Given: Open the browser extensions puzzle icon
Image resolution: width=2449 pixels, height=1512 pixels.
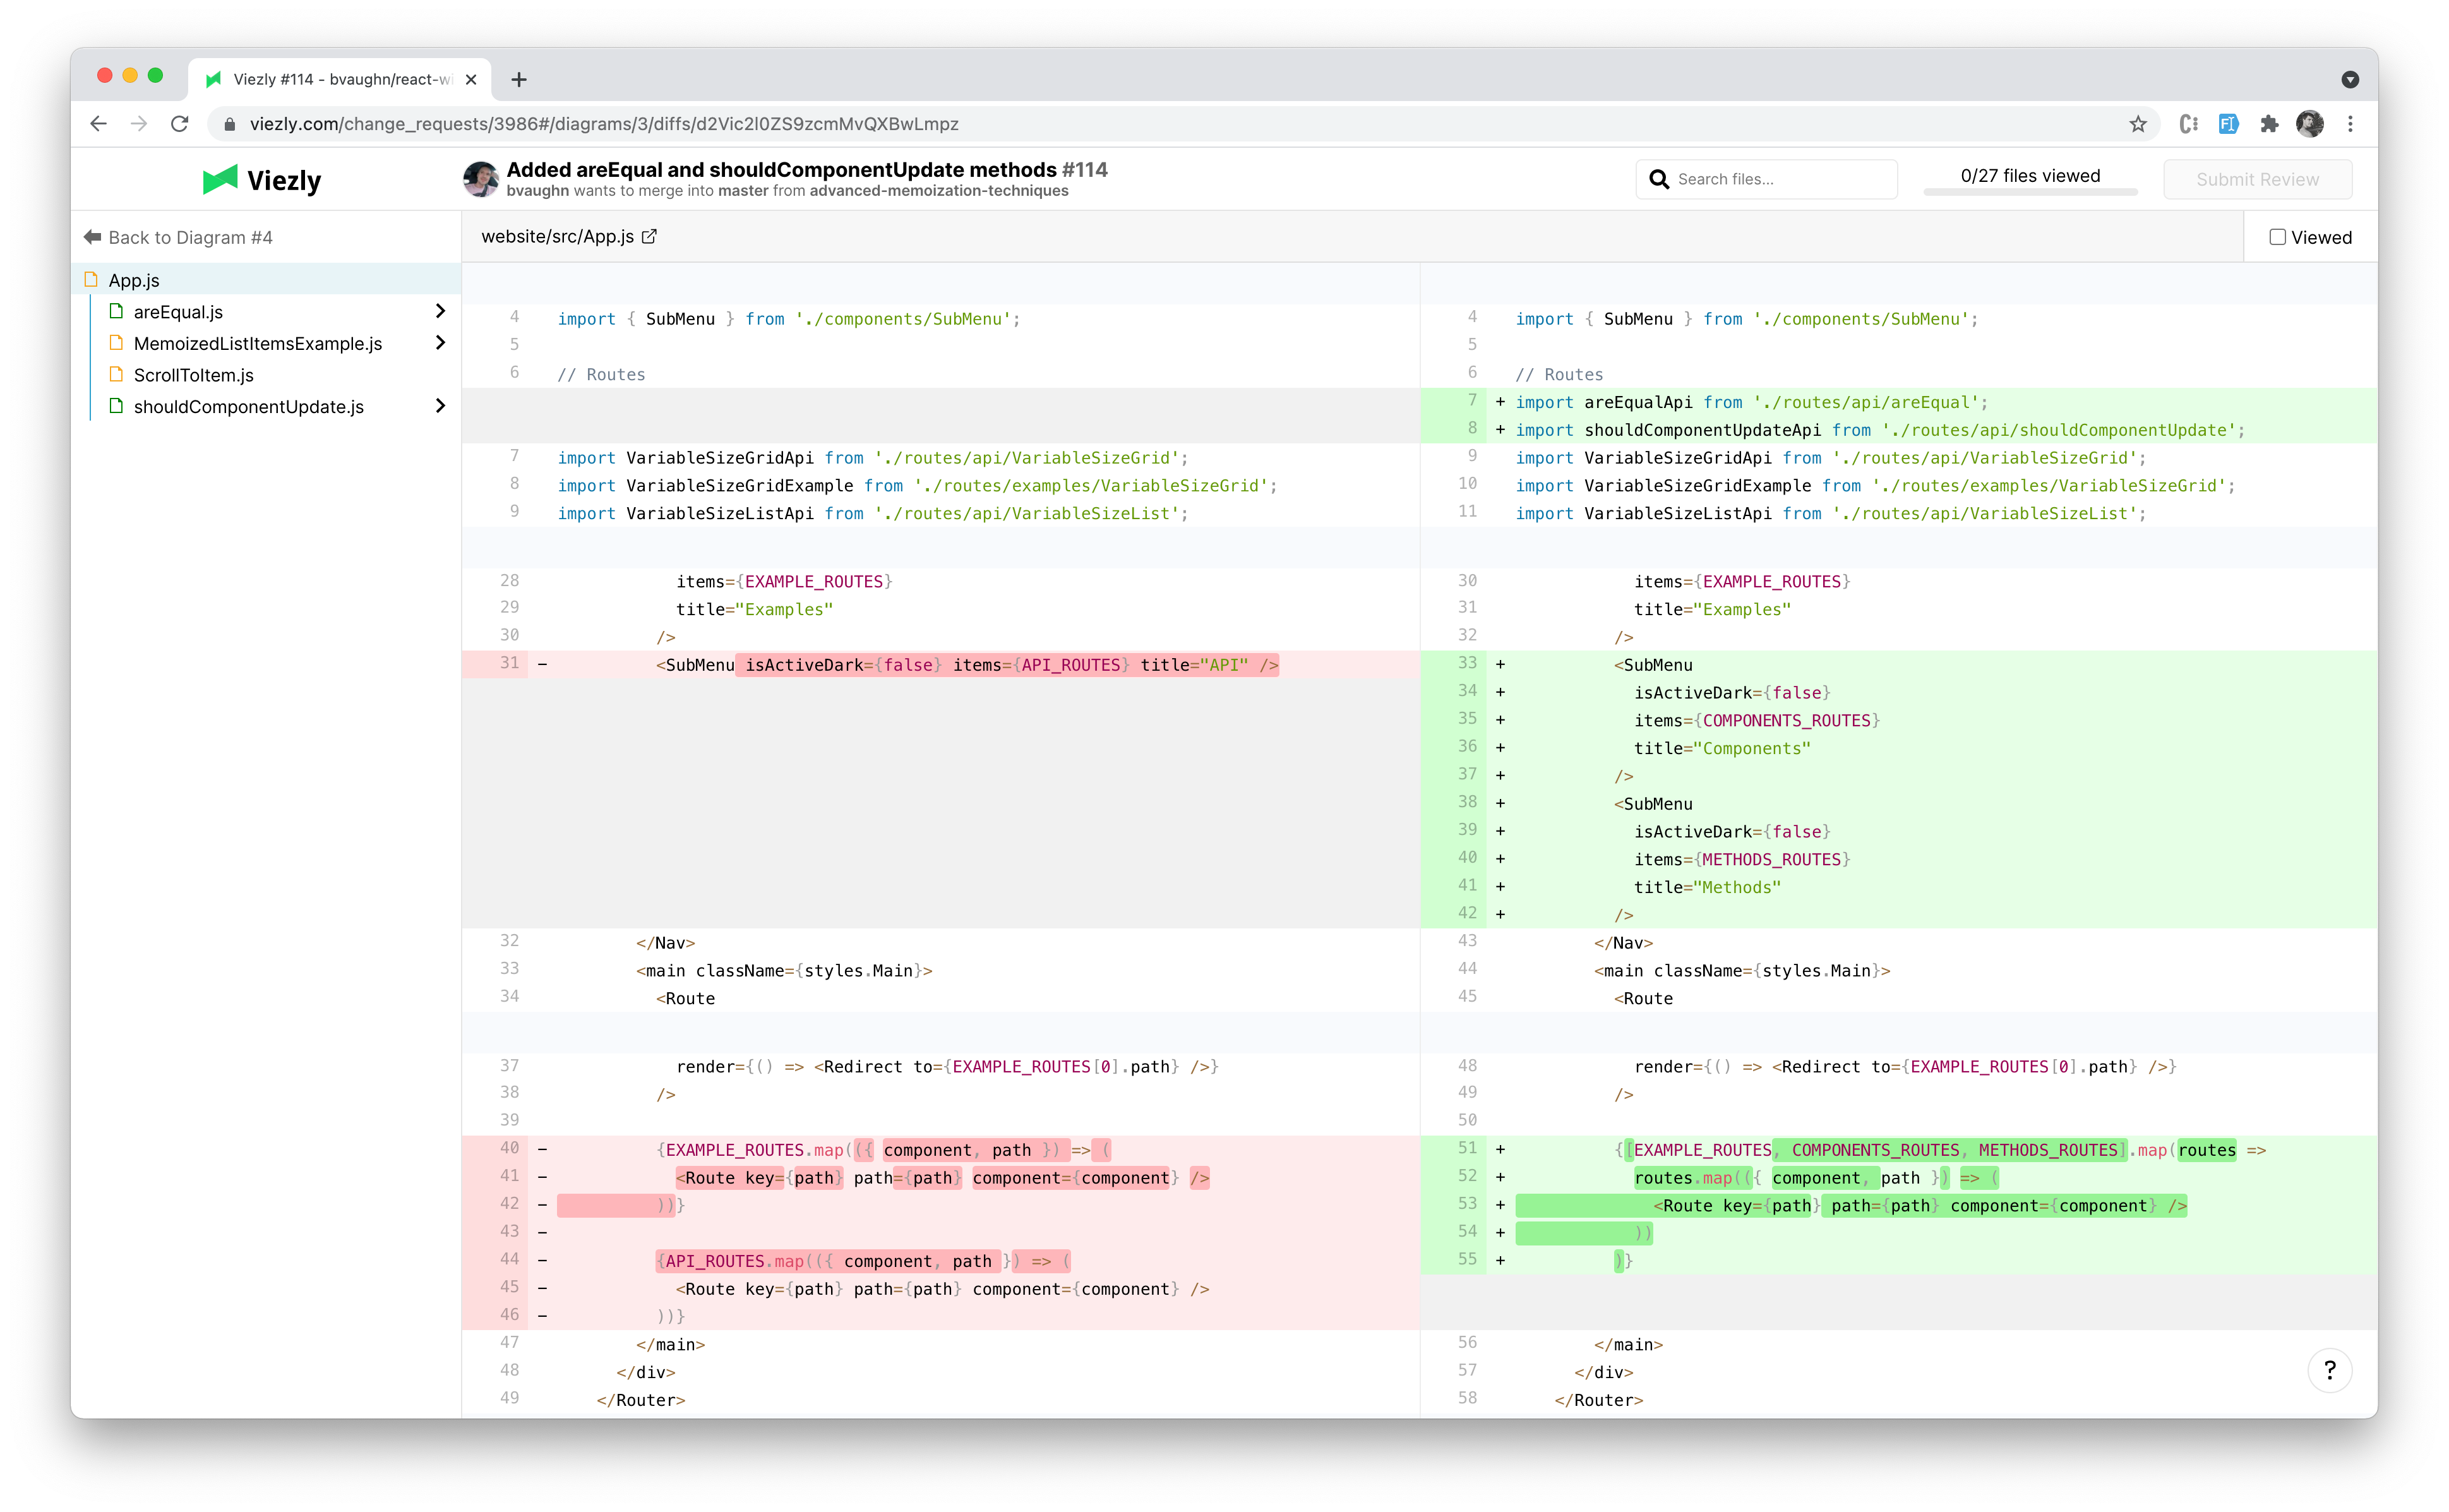Looking at the screenshot, I should (2269, 124).
